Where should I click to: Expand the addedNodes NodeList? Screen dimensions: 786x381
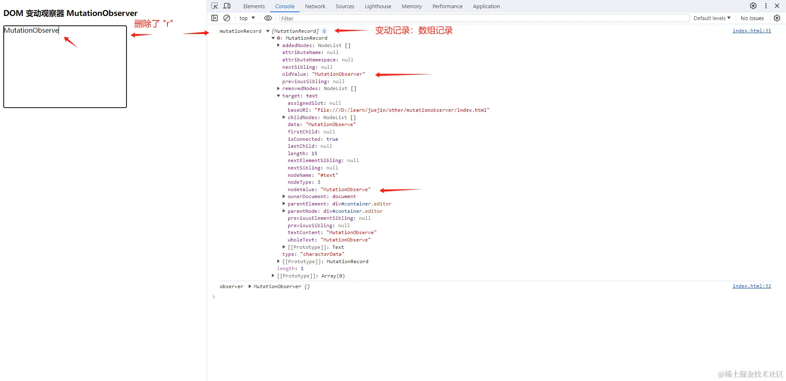click(278, 45)
